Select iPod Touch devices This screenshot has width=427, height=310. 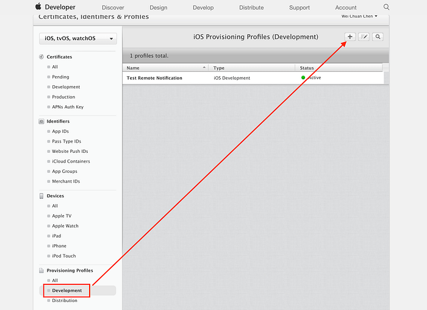(x=63, y=256)
